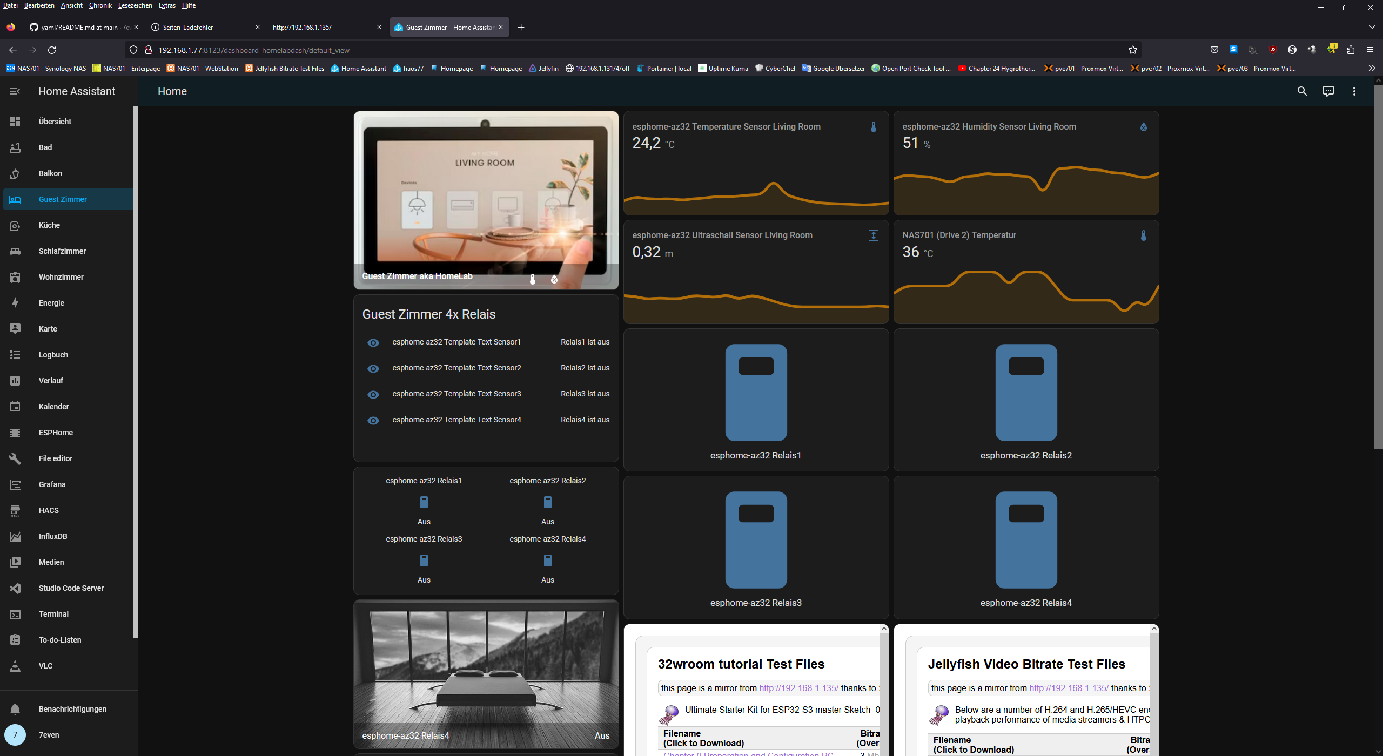The height and width of the screenshot is (756, 1383).
Task: Show more bookmarks via toolbar chevron
Action: pos(1372,68)
